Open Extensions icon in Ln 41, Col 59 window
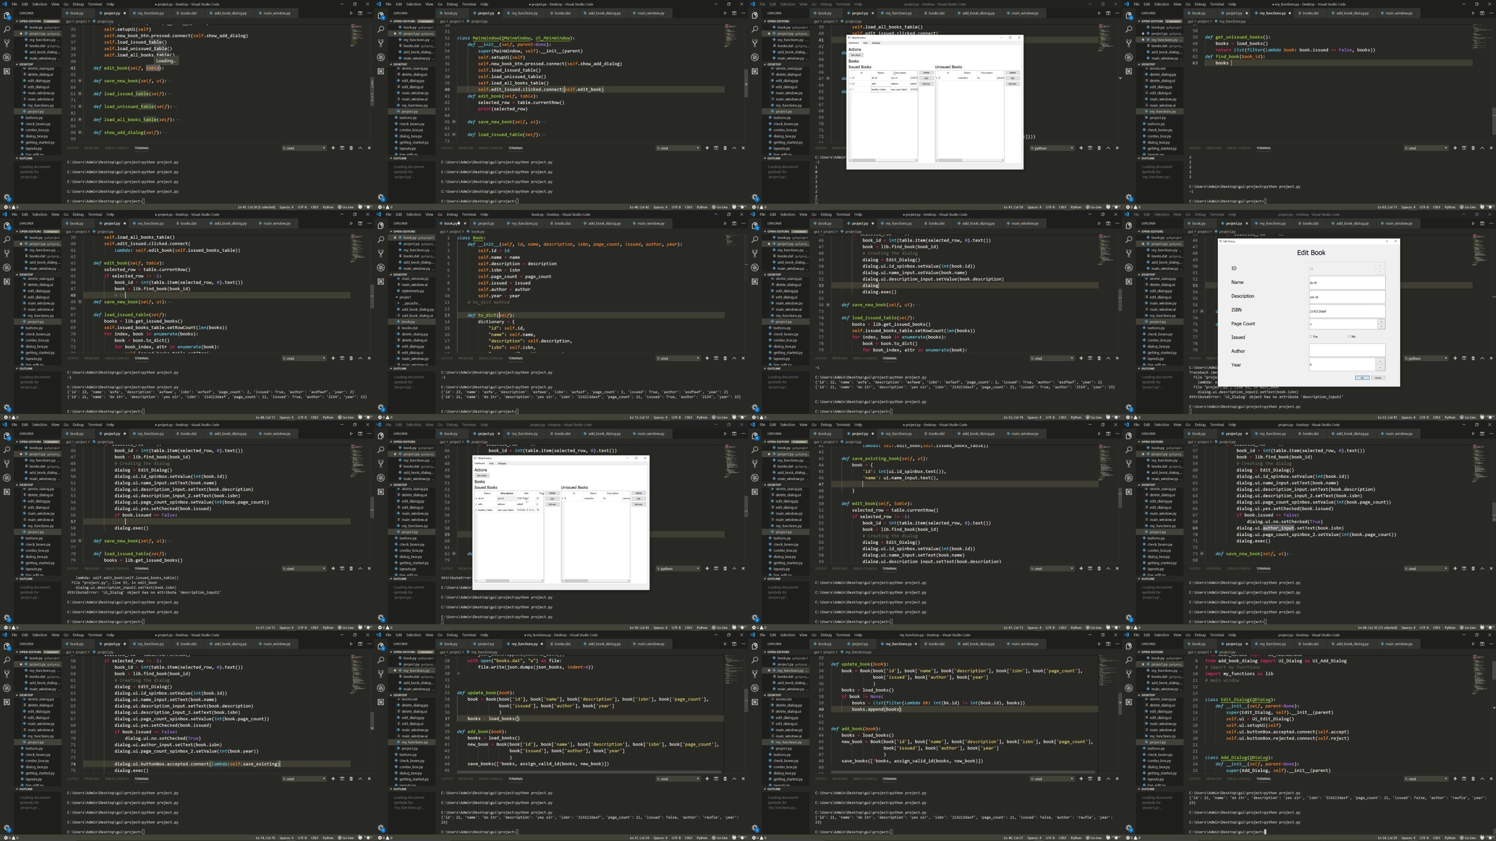This screenshot has height=841, width=1496. 755,71
